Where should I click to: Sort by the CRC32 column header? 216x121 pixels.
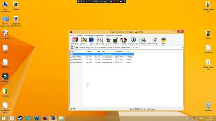[x=129, y=51]
